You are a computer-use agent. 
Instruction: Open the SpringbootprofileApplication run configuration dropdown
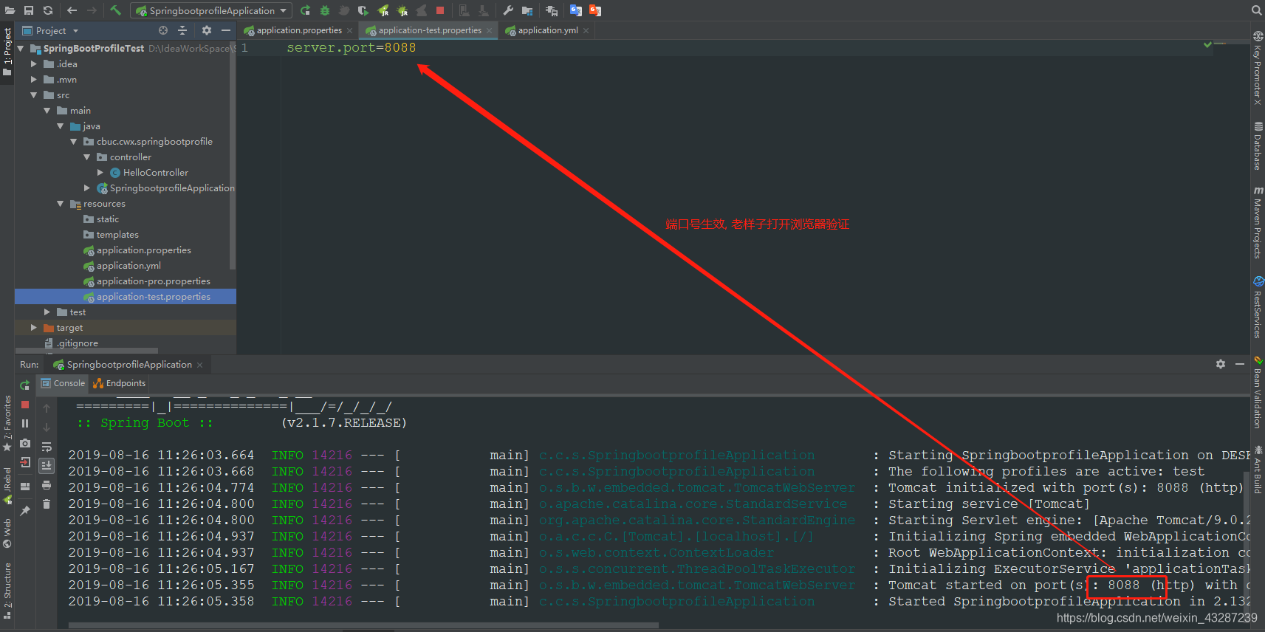pyautogui.click(x=211, y=10)
